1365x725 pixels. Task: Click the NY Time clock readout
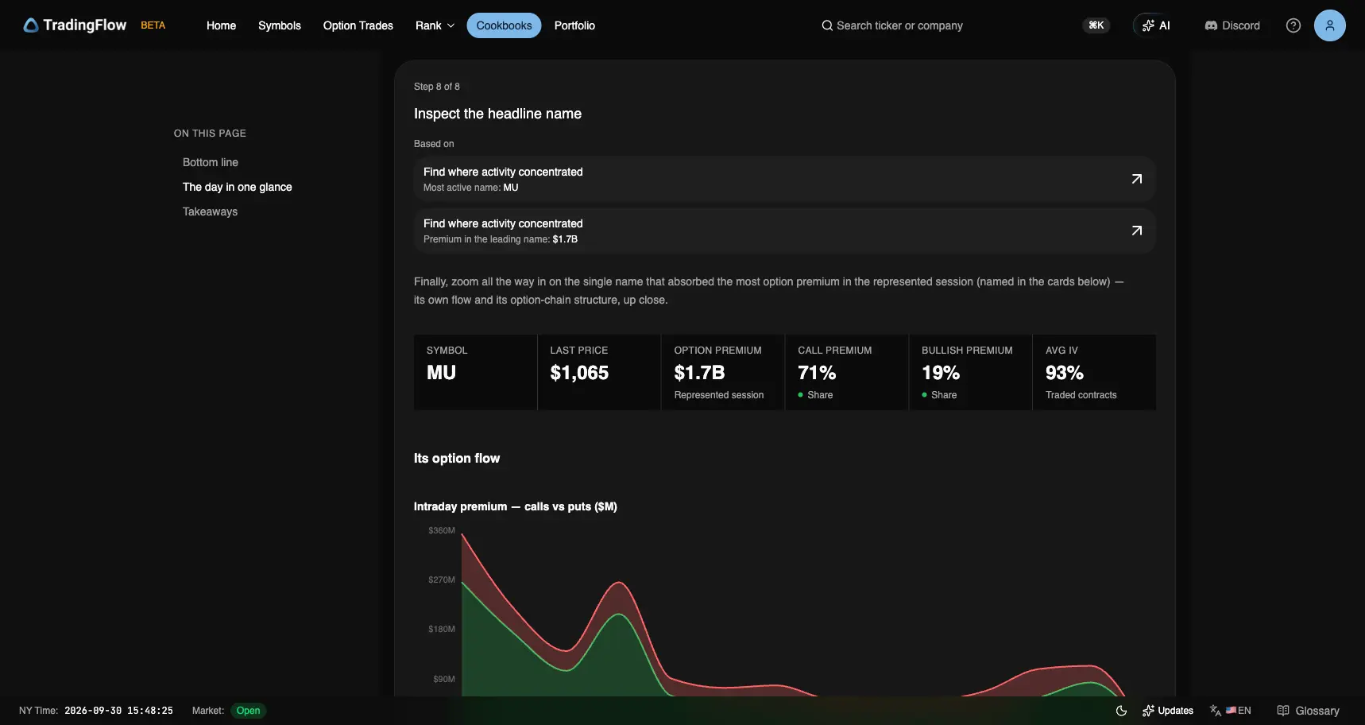point(118,711)
